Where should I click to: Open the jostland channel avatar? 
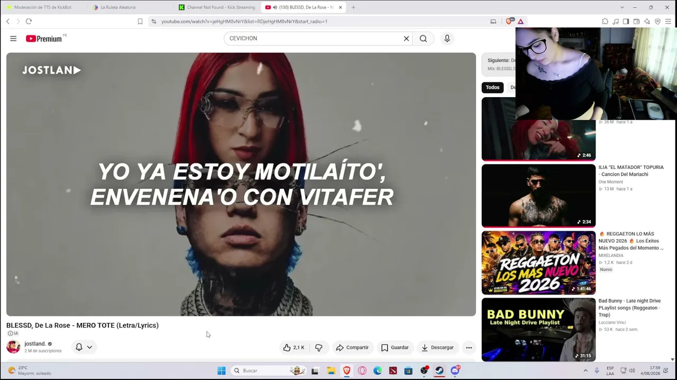point(13,347)
